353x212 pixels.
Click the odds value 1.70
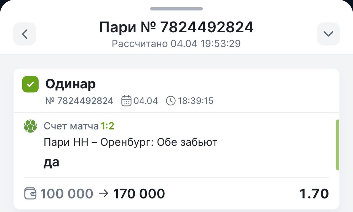(x=314, y=194)
